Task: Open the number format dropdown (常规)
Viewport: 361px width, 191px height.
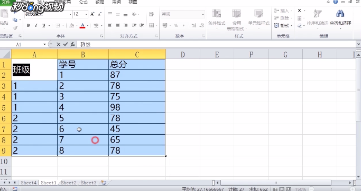Action: coord(203,14)
